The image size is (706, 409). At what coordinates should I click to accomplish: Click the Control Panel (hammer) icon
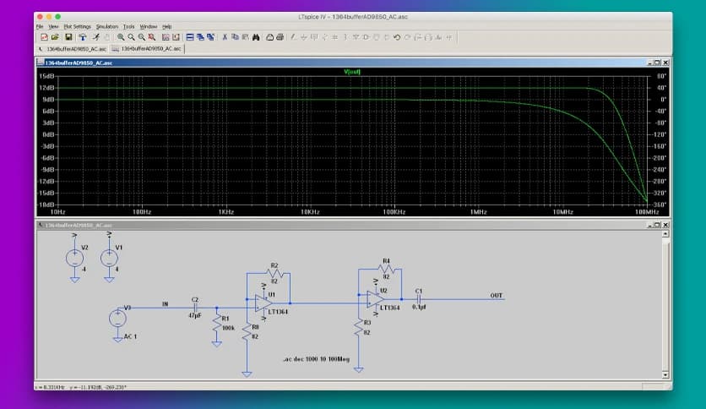(83, 37)
